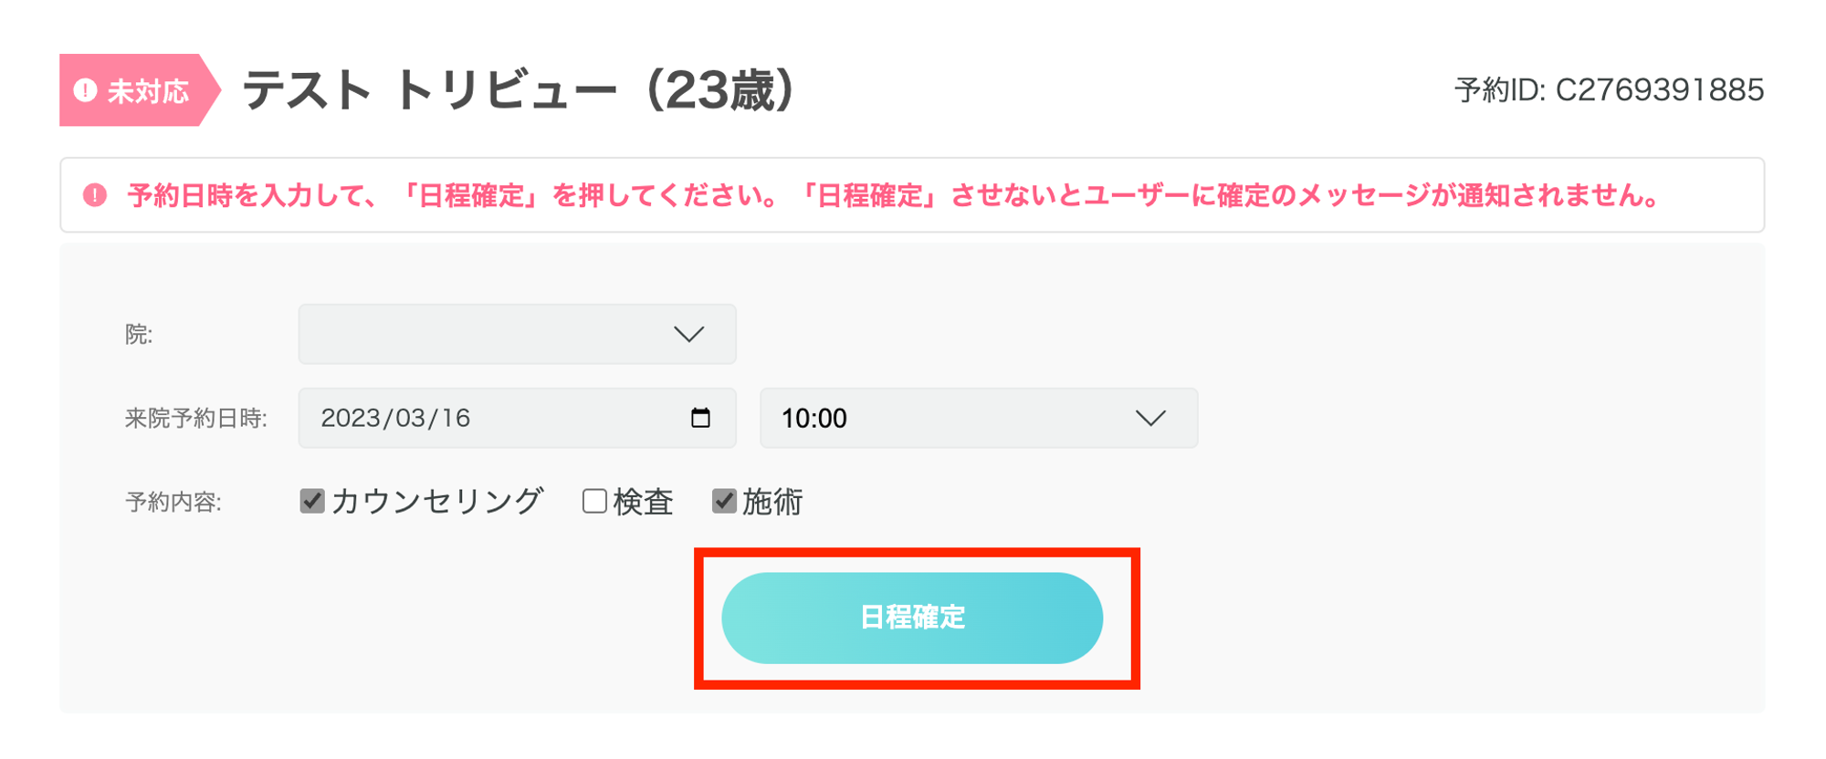Open the calendar picker icon
The width and height of the screenshot is (1826, 759).
coord(700,418)
